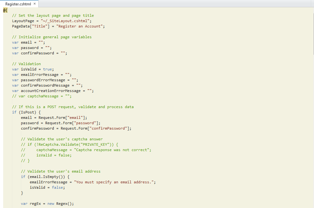This screenshot has height=208, width=314.
Task: Click the 'var email = "";' line
Action: pyautogui.click(x=28, y=42)
